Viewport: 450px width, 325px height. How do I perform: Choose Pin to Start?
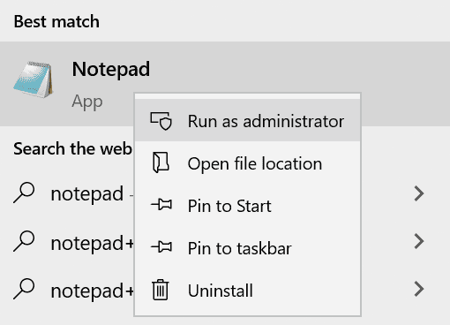coord(248,206)
